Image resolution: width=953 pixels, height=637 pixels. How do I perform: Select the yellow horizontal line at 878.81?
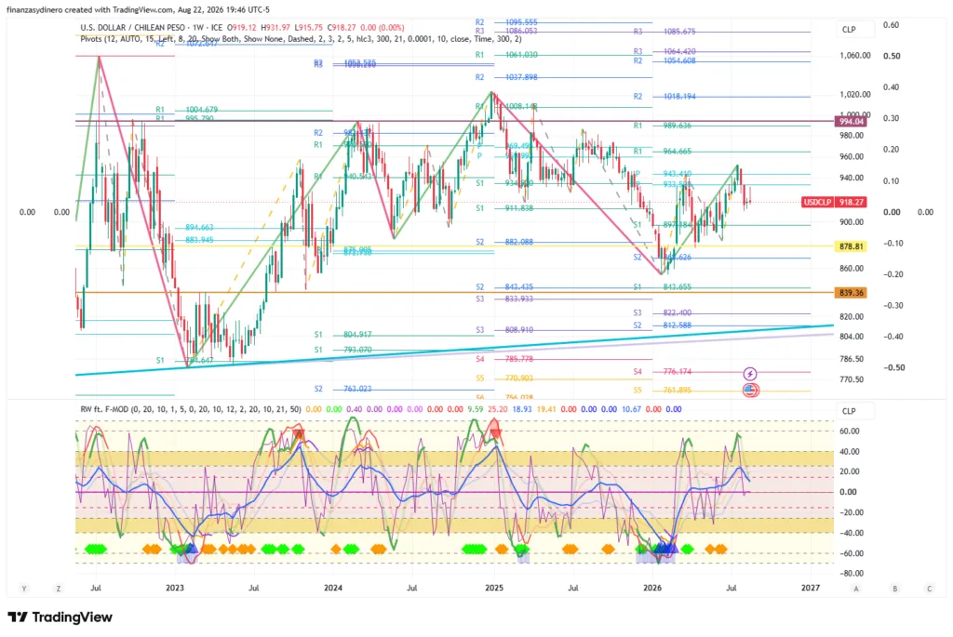(x=454, y=246)
